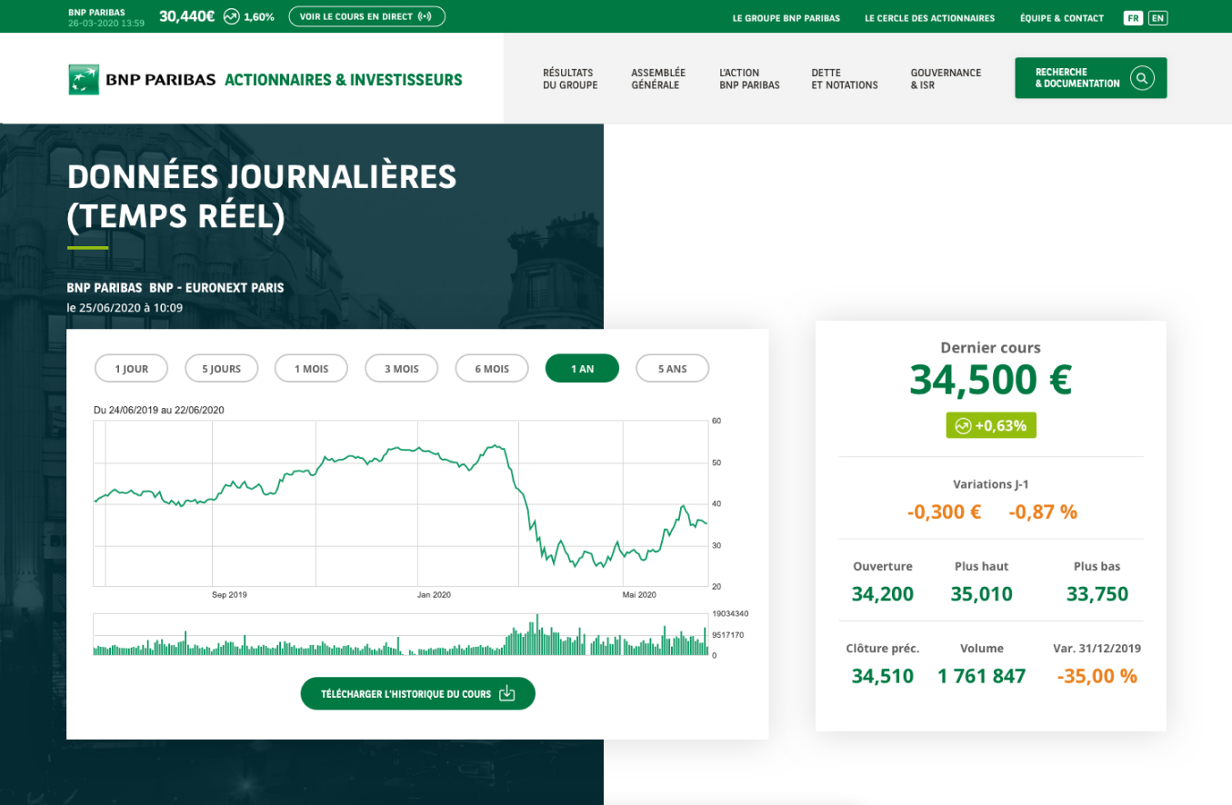Click the 19034340 volume axis label
1232x805 pixels.
coord(730,614)
